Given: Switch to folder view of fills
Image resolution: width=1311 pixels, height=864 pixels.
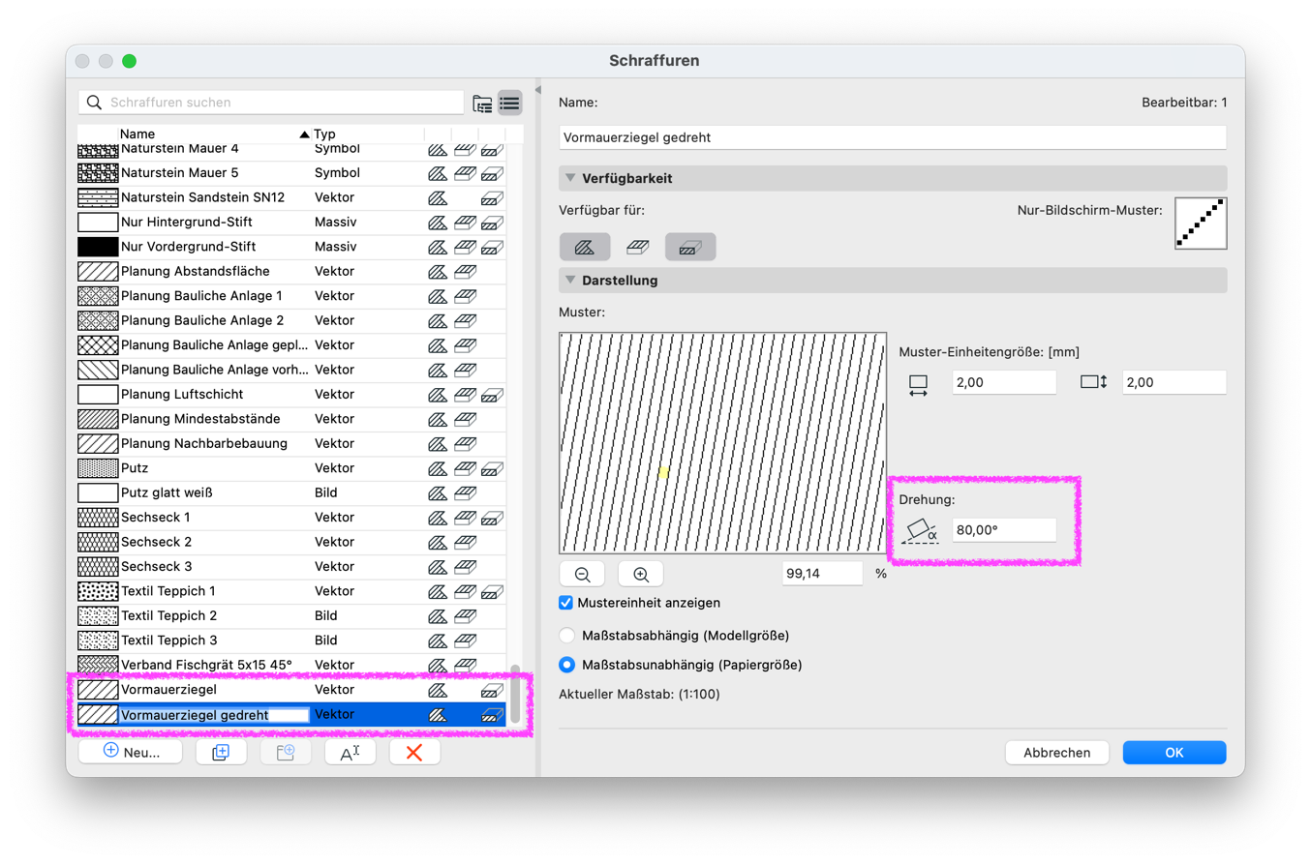Looking at the screenshot, I should (x=482, y=103).
